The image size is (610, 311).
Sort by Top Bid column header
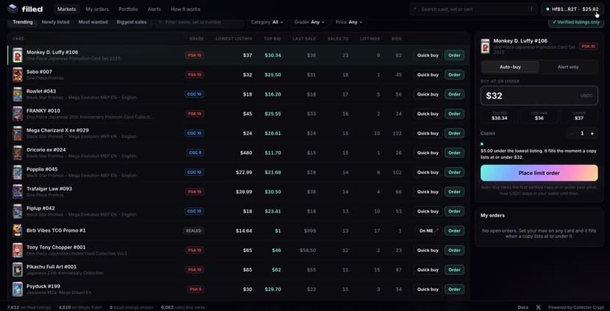(x=273, y=39)
